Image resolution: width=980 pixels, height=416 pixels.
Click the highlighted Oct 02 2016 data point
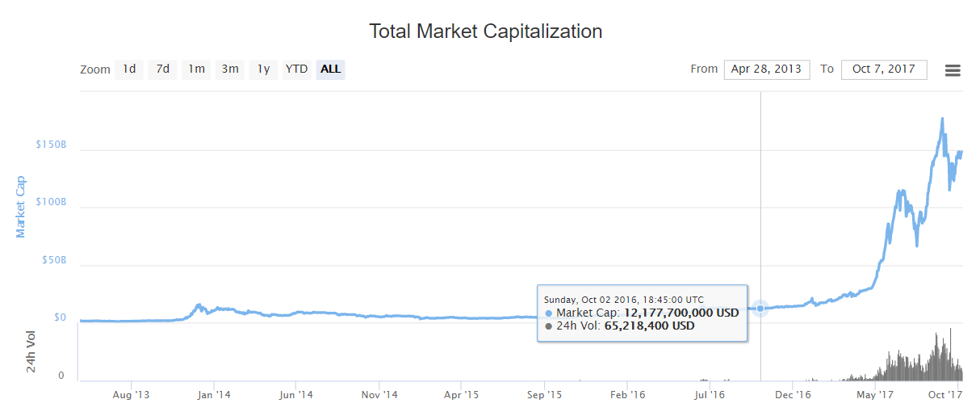[760, 308]
